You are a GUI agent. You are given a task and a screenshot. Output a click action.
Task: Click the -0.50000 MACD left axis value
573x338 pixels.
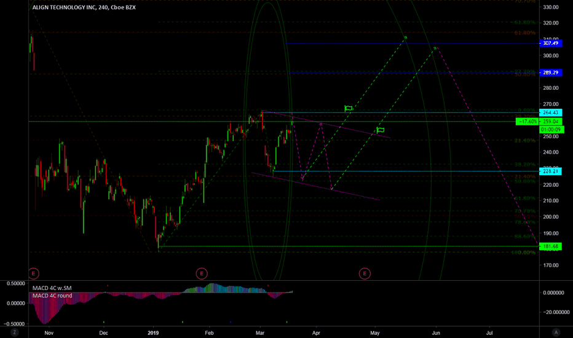[15, 324]
